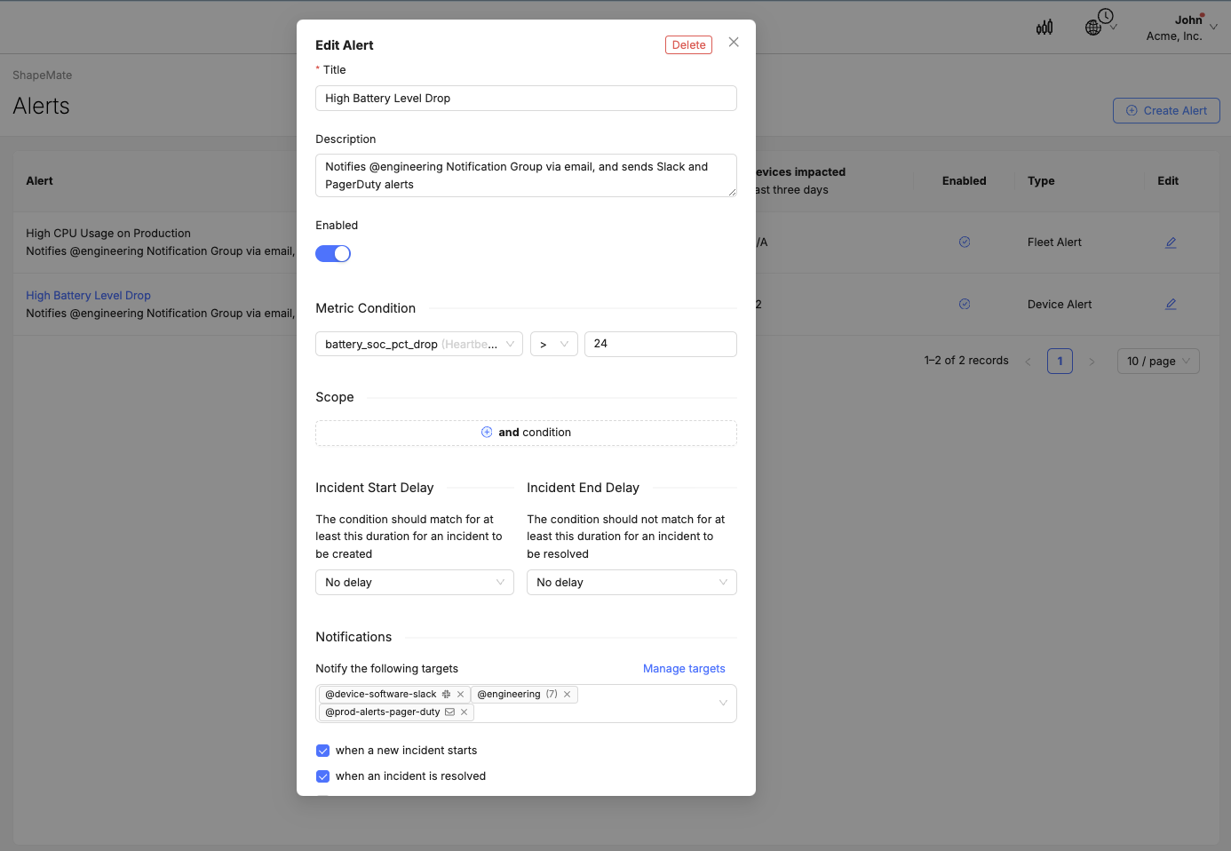Open the comparison operator dropdown
Viewport: 1231px width, 851px height.
click(554, 344)
